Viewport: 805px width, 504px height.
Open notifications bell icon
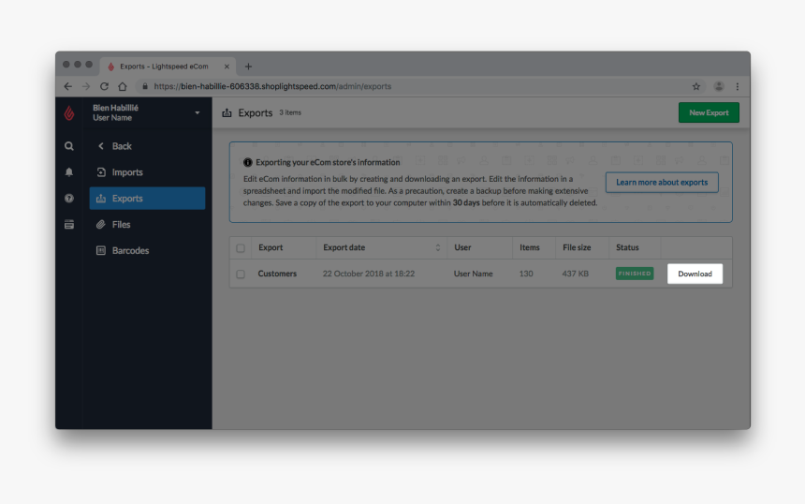[68, 172]
